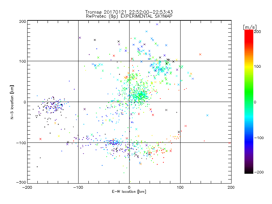Click the 'N-S location [km]' axis label
This screenshot has width=272, height=204.
tap(12, 102)
